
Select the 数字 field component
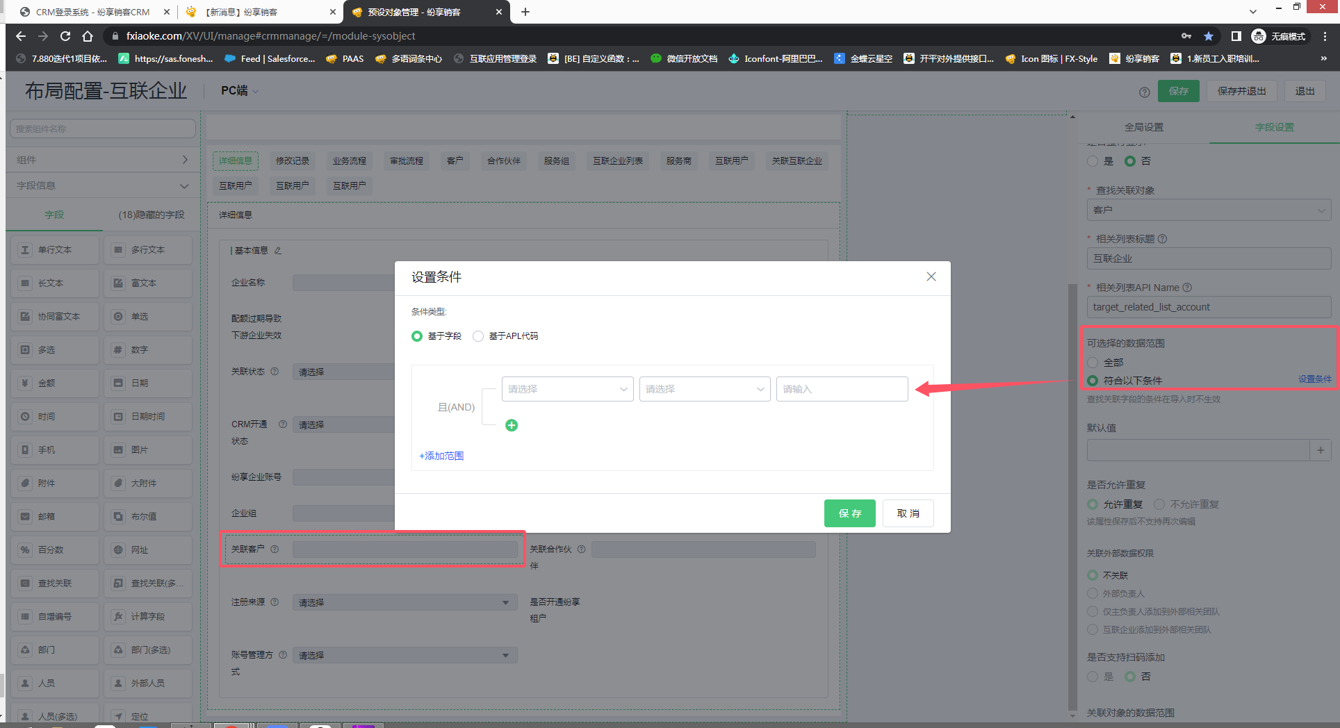pos(148,350)
